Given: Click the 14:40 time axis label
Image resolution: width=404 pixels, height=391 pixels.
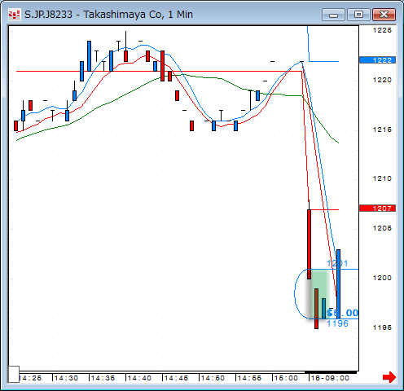Looking at the screenshot, I should (139, 378).
